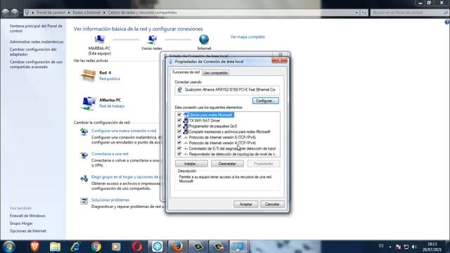Screen dimensions: 450x253
Task: Click ES language indicator in tray
Action: pyautogui.click(x=381, y=246)
